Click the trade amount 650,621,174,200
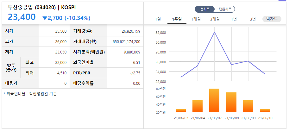This screenshot has height=131, width=289. [126, 42]
